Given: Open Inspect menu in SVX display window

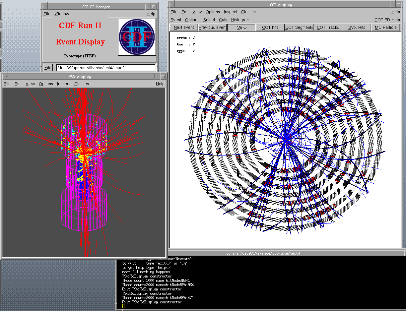Looking at the screenshot, I should point(64,84).
